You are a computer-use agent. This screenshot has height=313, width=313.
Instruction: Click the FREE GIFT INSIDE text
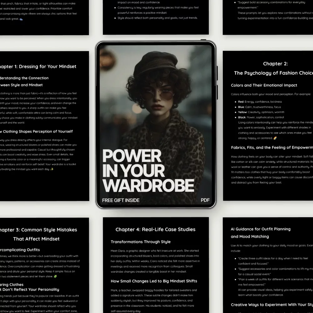121,200
